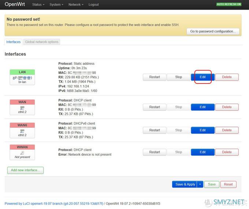
Task: Stop the LAN interface
Action: [x=178, y=77]
